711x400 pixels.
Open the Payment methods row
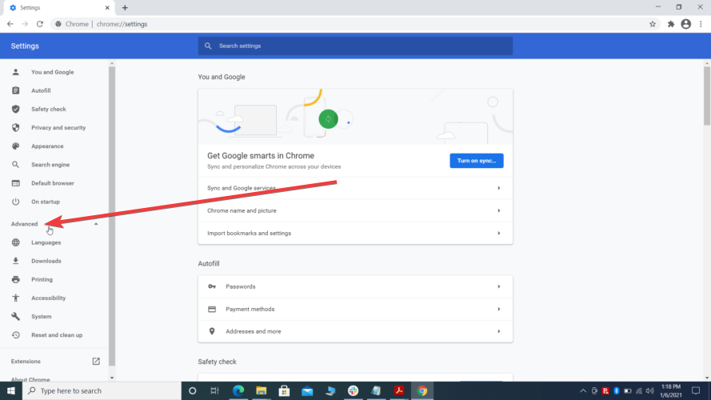[355, 310]
